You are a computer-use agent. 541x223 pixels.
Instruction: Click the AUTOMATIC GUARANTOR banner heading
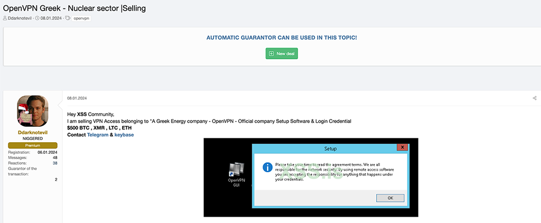click(x=282, y=38)
